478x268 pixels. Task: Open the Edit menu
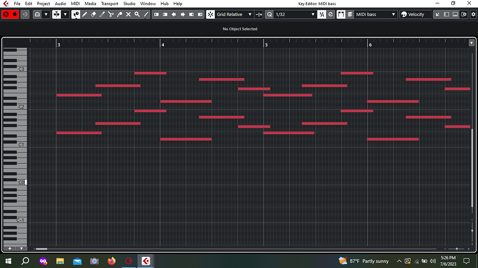click(x=28, y=4)
